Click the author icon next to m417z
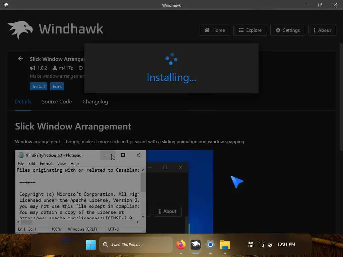 coord(55,68)
